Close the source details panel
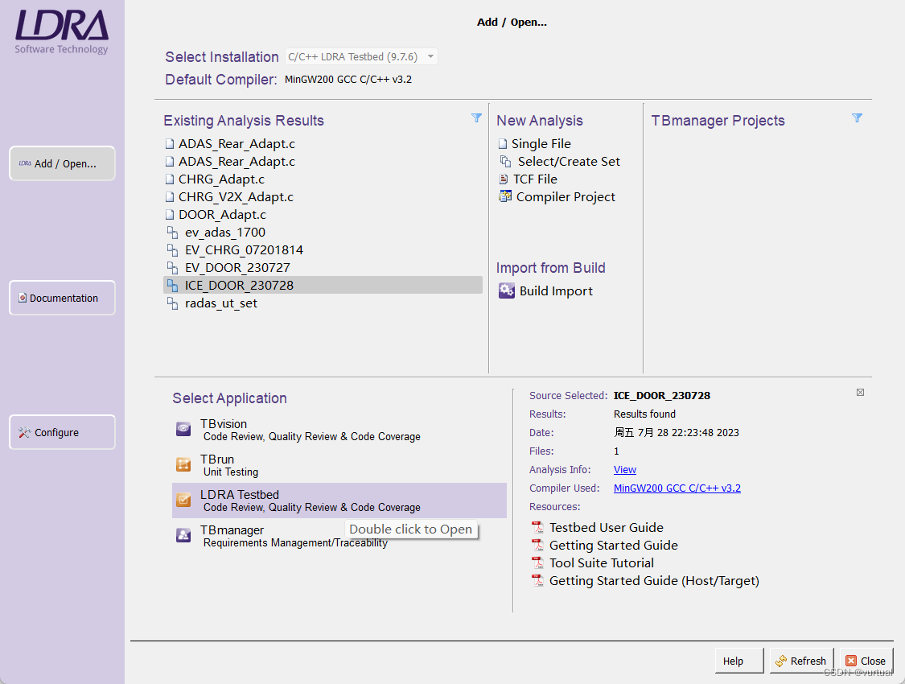 pos(860,393)
